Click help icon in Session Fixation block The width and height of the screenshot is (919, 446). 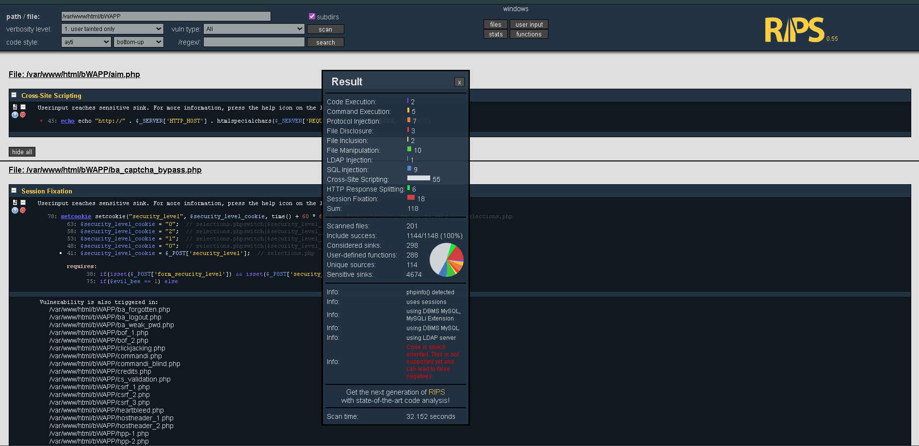tap(15, 210)
